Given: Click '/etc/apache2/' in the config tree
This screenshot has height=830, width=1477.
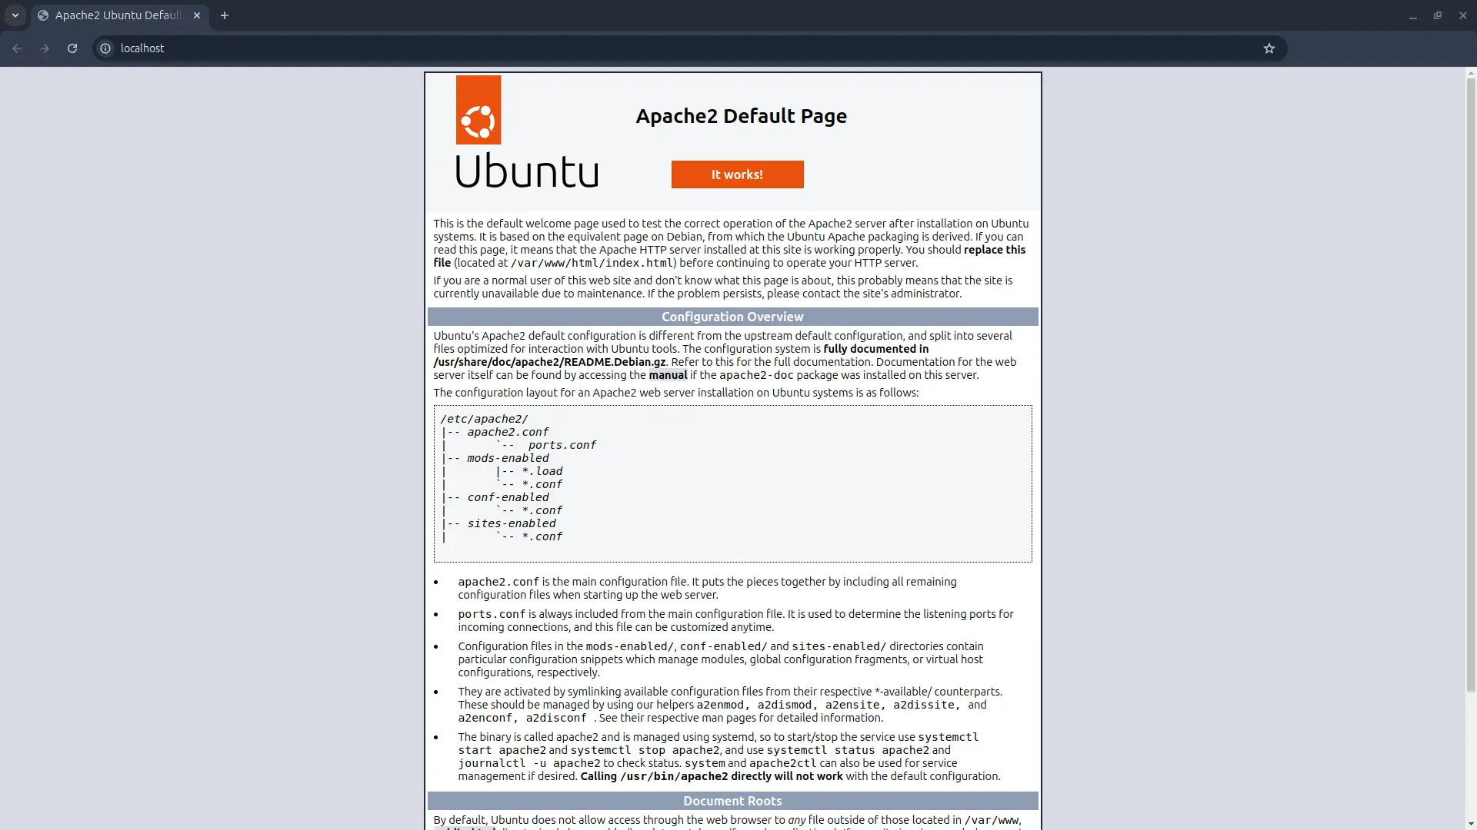Looking at the screenshot, I should [484, 419].
